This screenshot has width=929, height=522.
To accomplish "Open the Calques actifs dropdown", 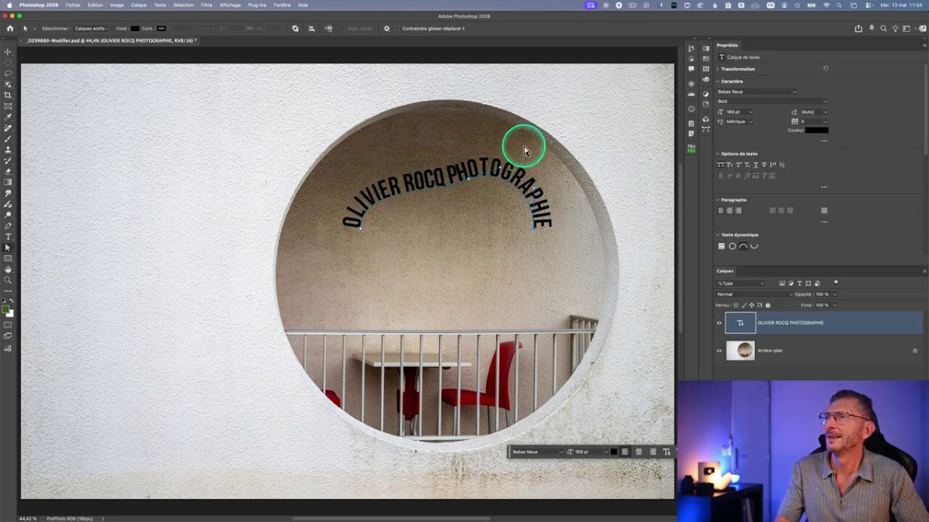I will [91, 29].
